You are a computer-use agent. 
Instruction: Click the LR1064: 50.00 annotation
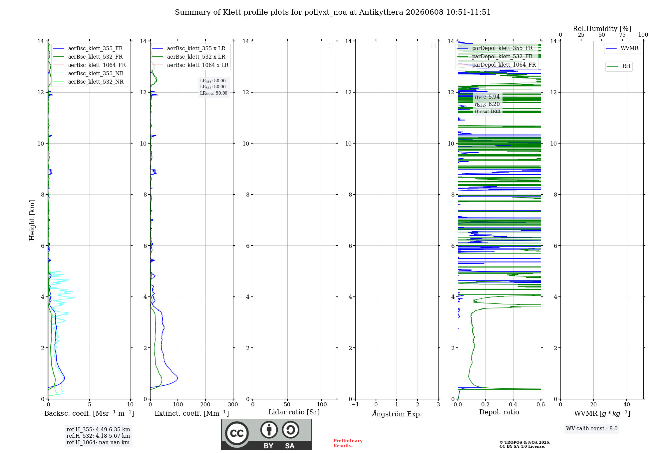point(214,93)
